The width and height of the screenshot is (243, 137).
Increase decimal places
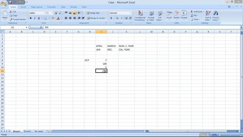click(x=126, y=18)
